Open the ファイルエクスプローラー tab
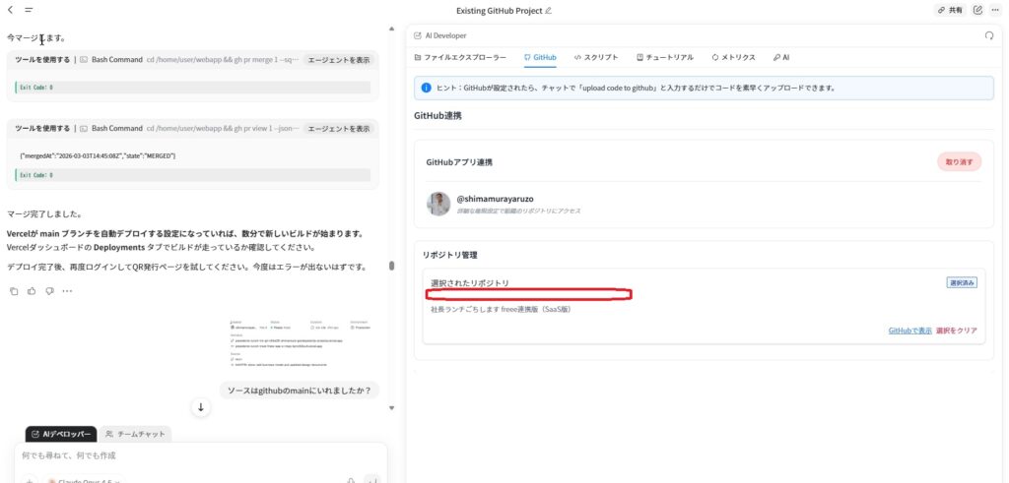Image resolution: width=1009 pixels, height=483 pixels. (x=462, y=58)
